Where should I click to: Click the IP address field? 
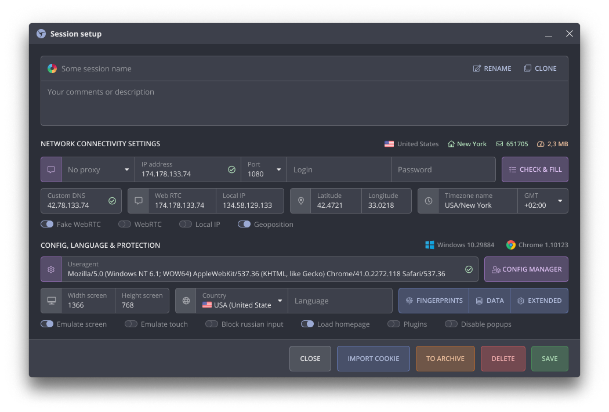click(x=188, y=169)
